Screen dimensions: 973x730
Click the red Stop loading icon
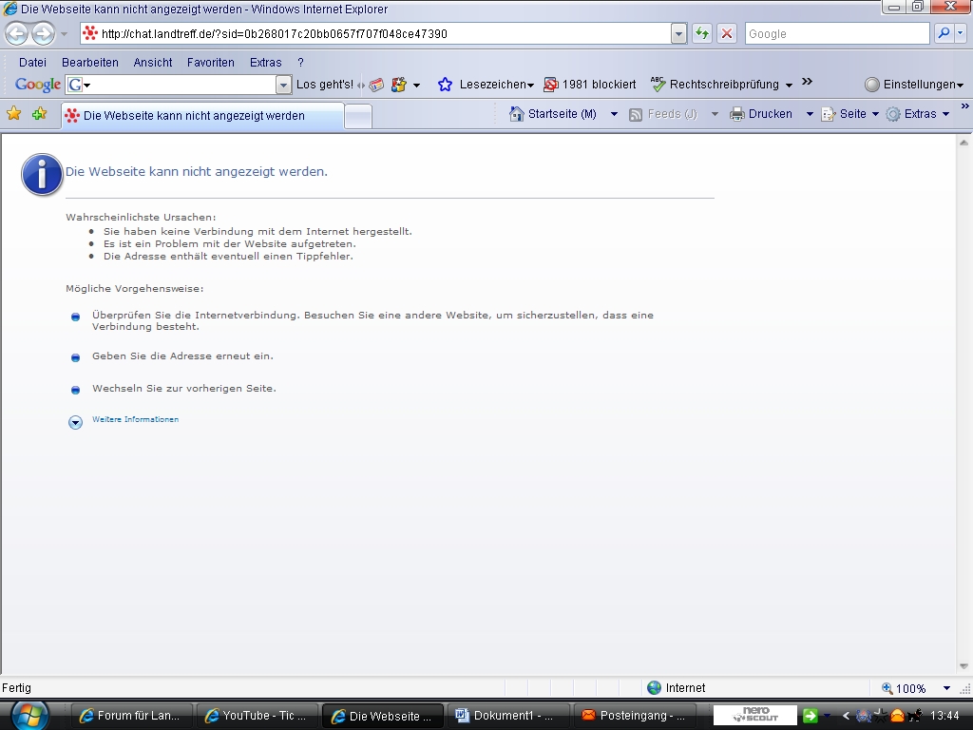tap(727, 33)
